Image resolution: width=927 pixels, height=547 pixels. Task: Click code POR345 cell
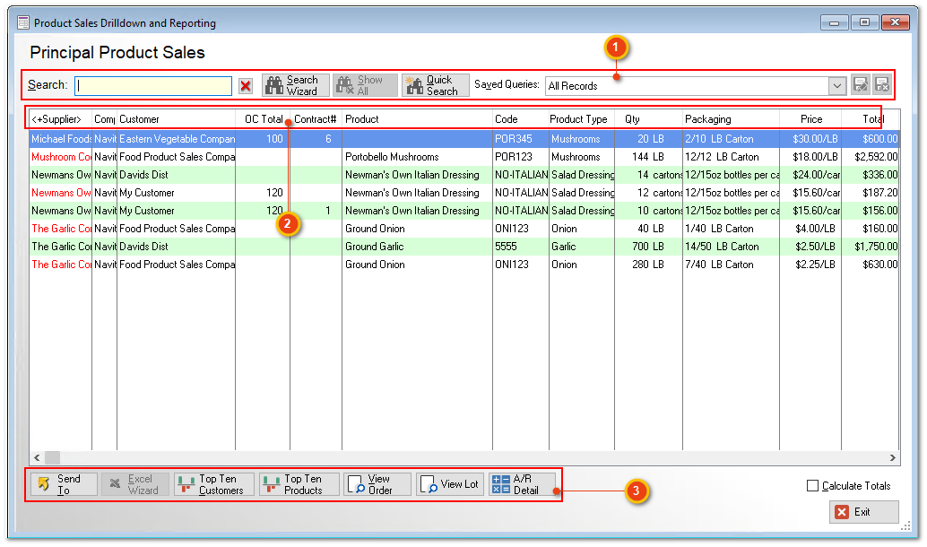coord(520,139)
